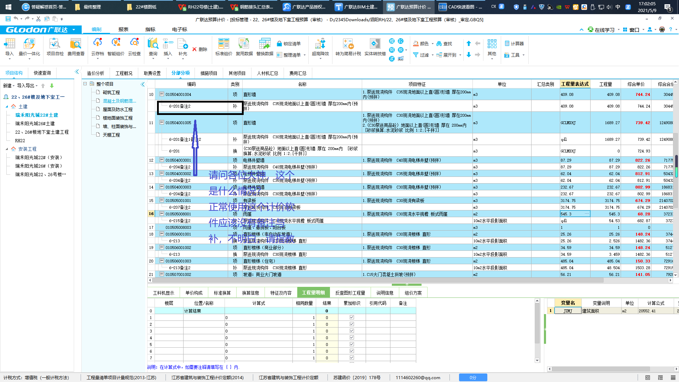Click the 工程量表达式 cell 545.3

click(x=575, y=214)
